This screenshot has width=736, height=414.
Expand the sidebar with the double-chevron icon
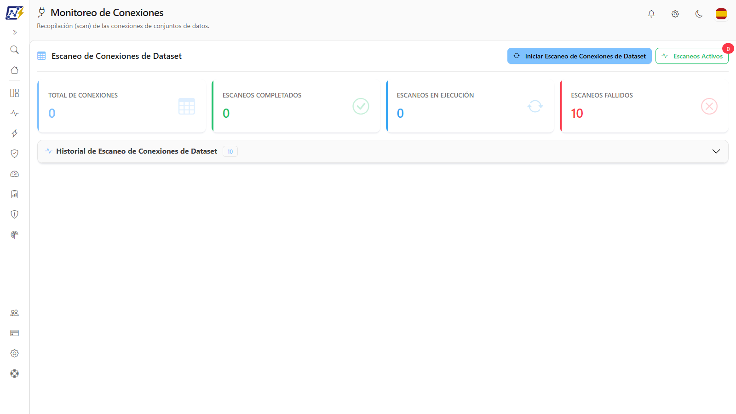pyautogui.click(x=15, y=32)
